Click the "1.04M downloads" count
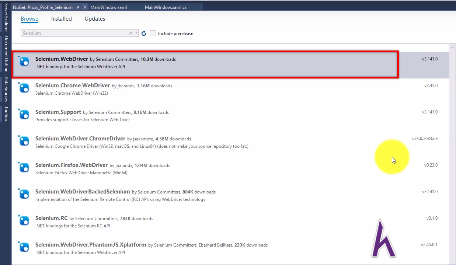Image resolution: width=456 pixels, height=265 pixels. tap(152, 165)
